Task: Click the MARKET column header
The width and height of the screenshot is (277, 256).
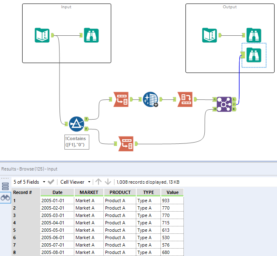Action: tap(89, 192)
